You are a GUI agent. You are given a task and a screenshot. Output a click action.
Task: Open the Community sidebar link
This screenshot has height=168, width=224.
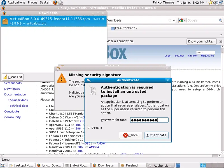point(12,117)
